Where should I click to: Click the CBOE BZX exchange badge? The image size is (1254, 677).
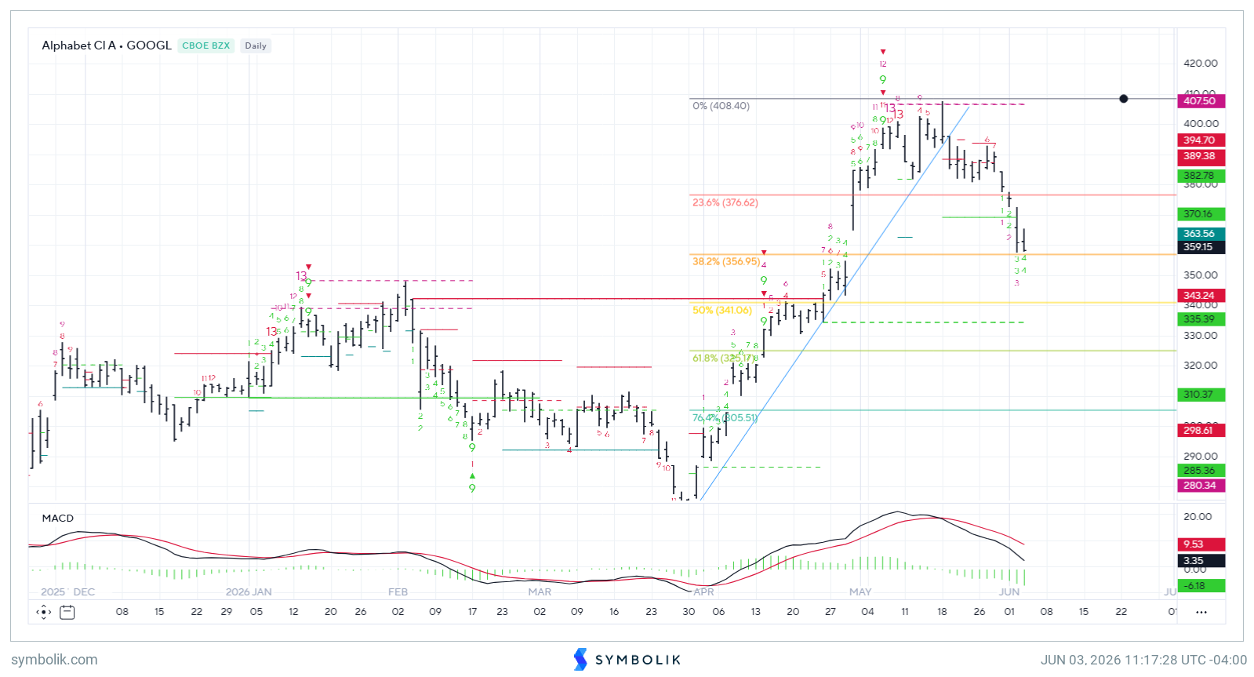pyautogui.click(x=206, y=45)
